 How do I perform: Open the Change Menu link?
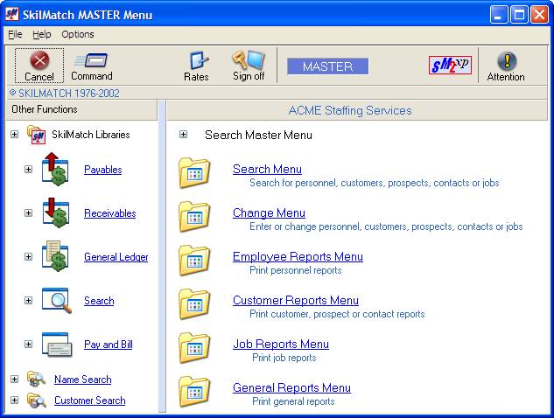click(x=269, y=212)
